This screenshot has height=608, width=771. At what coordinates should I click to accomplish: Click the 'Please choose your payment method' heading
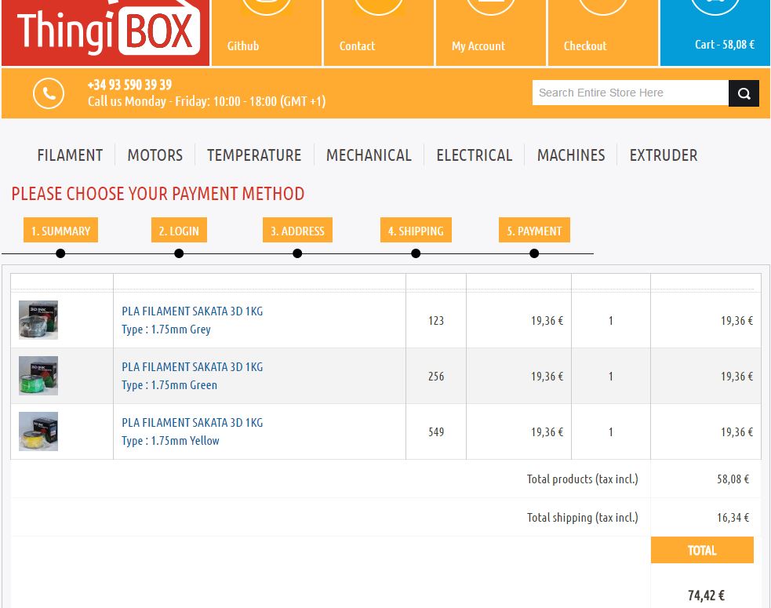coord(158,194)
